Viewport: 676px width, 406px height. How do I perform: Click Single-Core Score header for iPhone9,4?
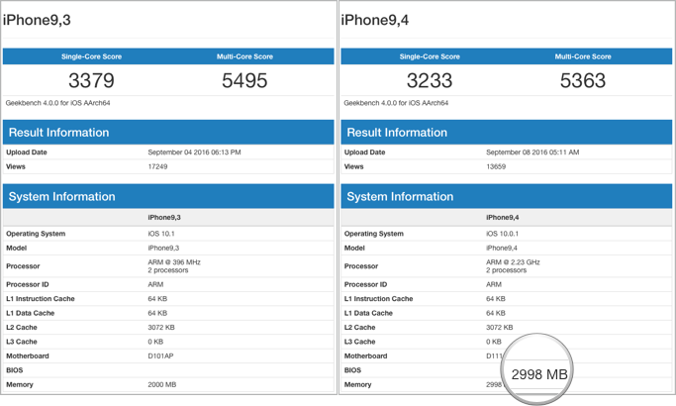pyautogui.click(x=430, y=56)
